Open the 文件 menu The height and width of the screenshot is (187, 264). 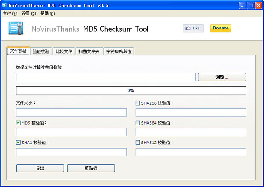tap(10, 14)
